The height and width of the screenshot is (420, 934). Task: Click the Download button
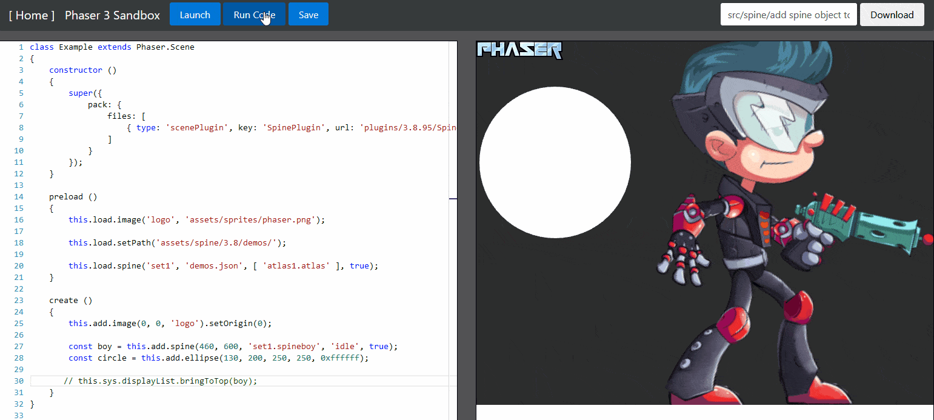coord(892,15)
